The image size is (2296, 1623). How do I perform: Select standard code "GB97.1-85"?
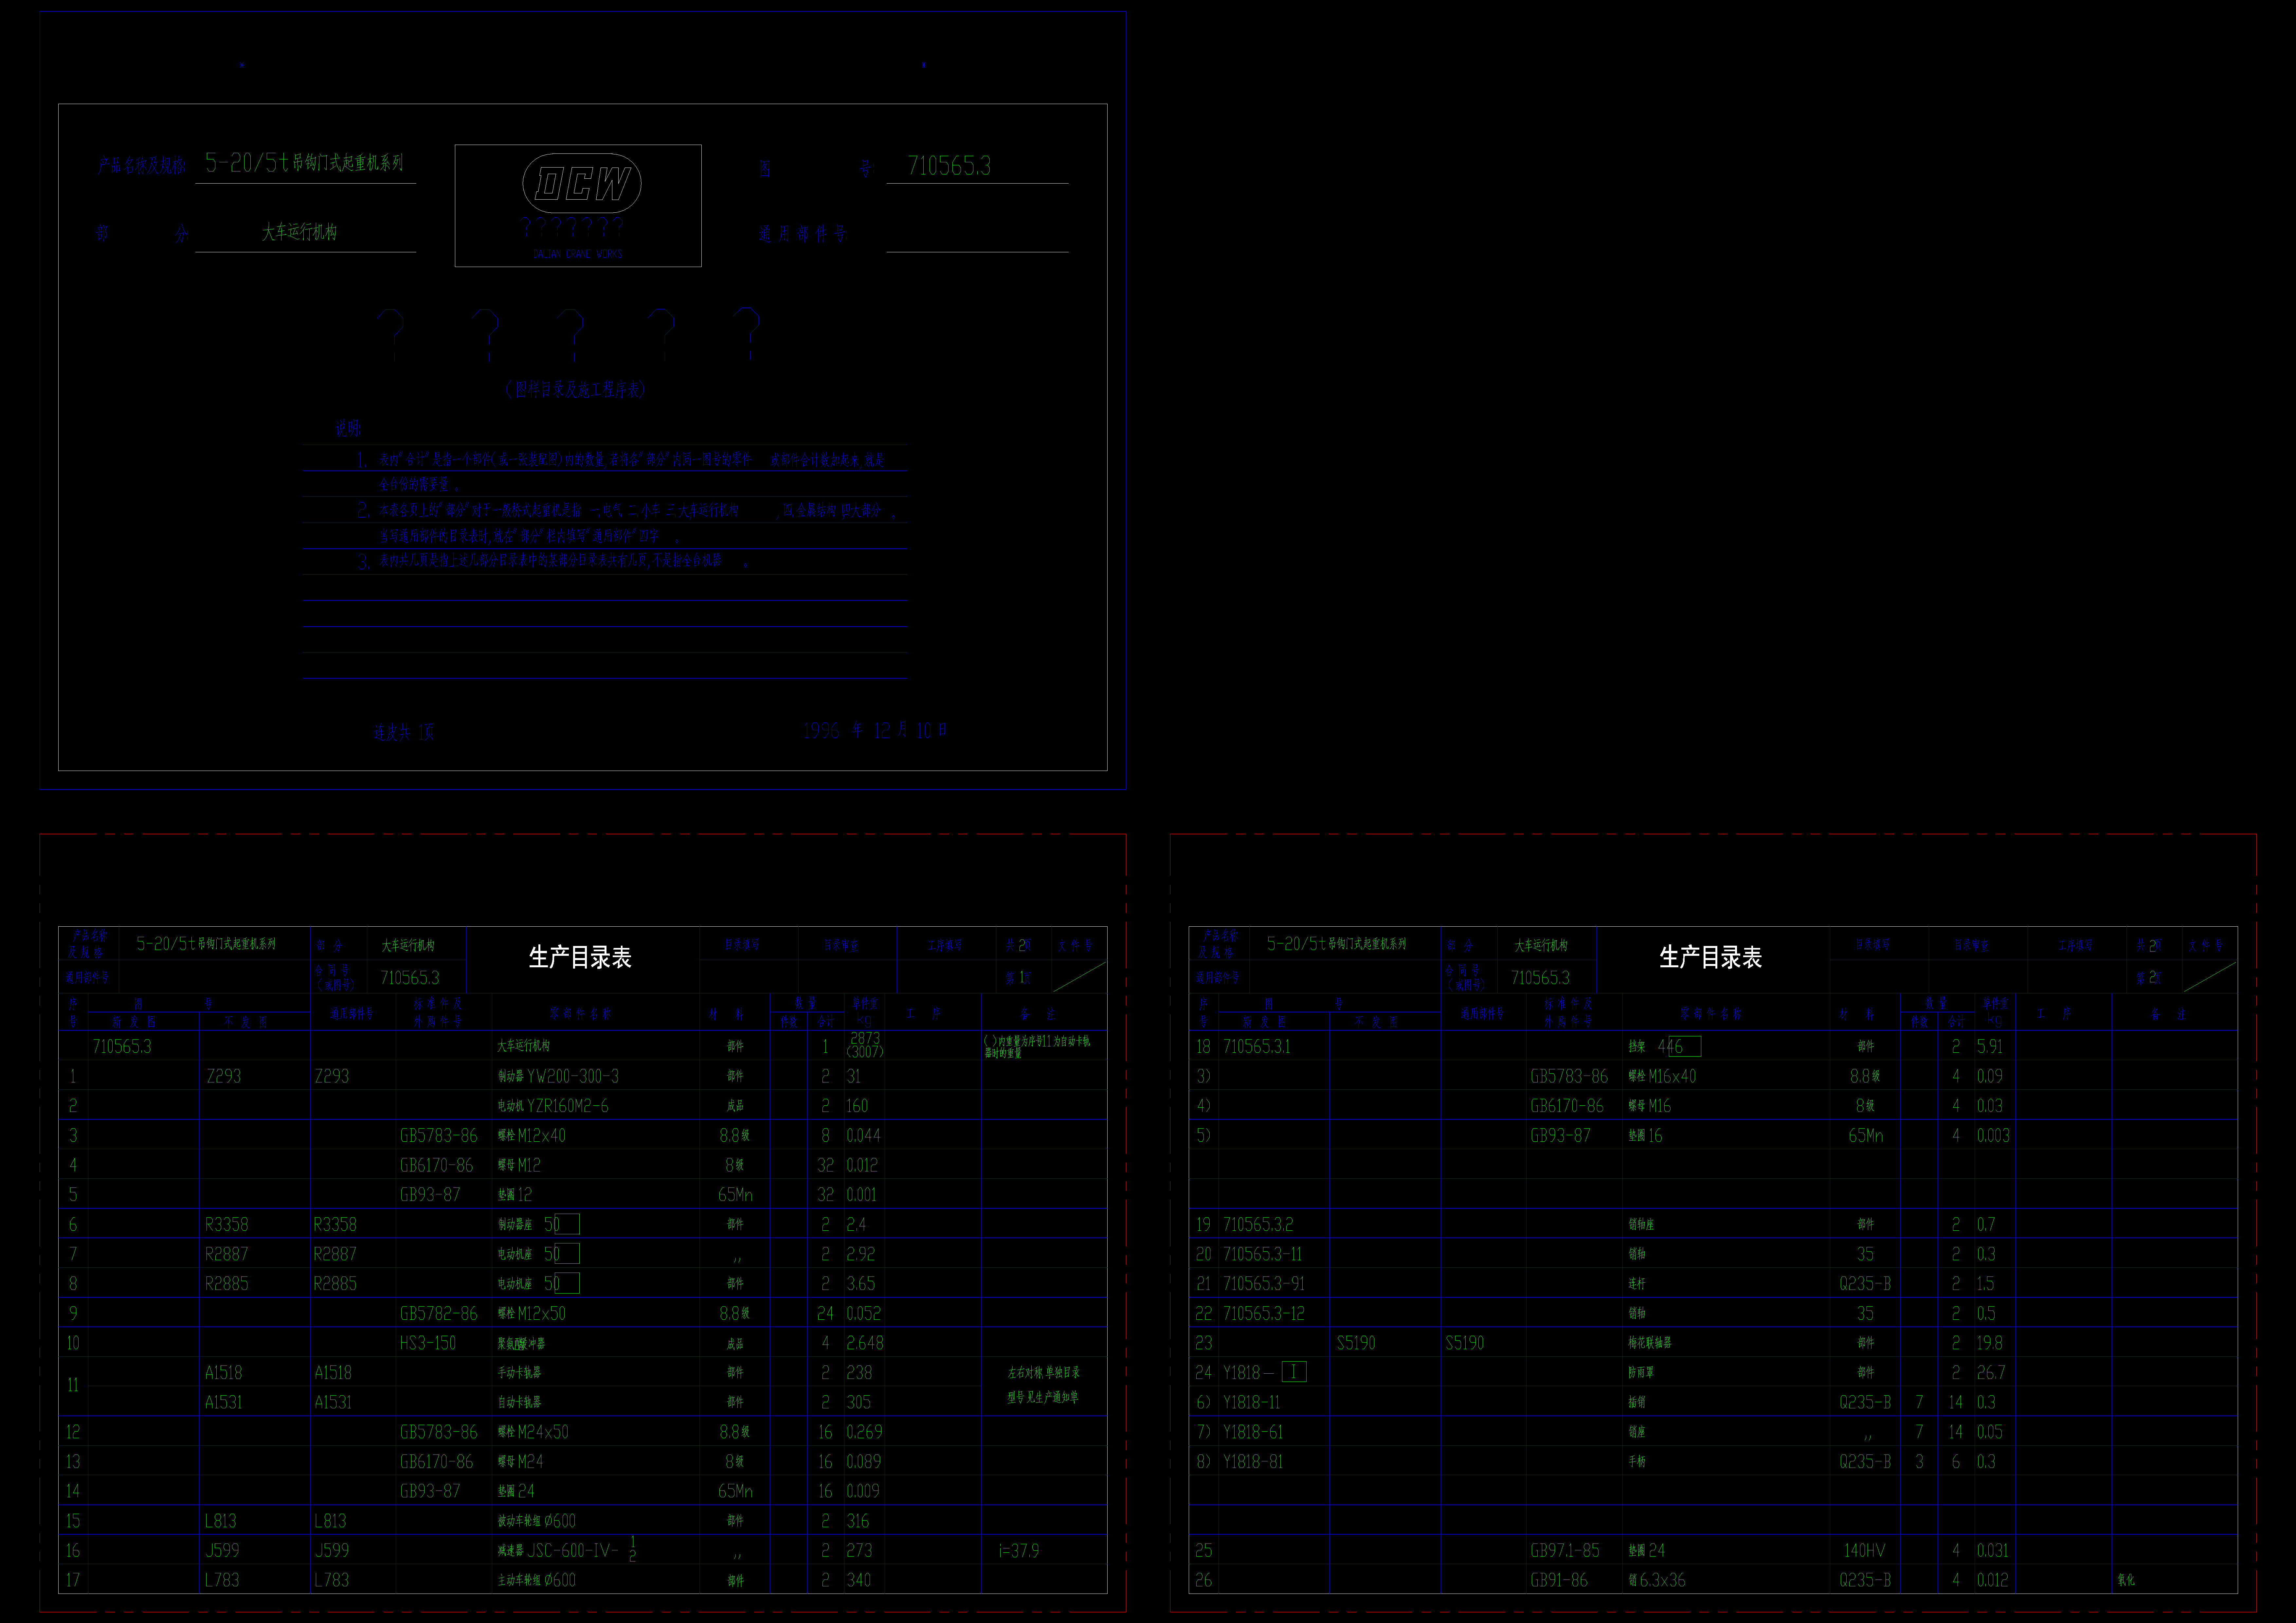tap(1565, 1551)
